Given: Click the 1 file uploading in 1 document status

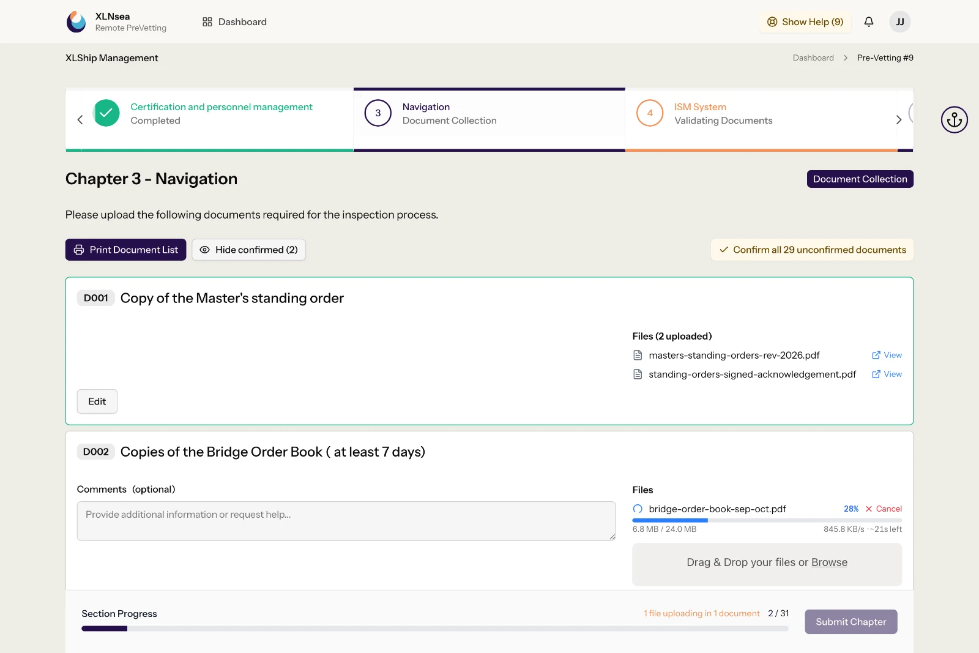Looking at the screenshot, I should pos(701,613).
